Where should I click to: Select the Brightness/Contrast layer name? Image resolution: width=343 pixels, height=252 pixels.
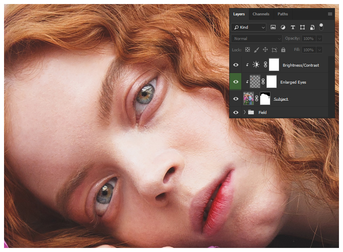tap(301, 65)
